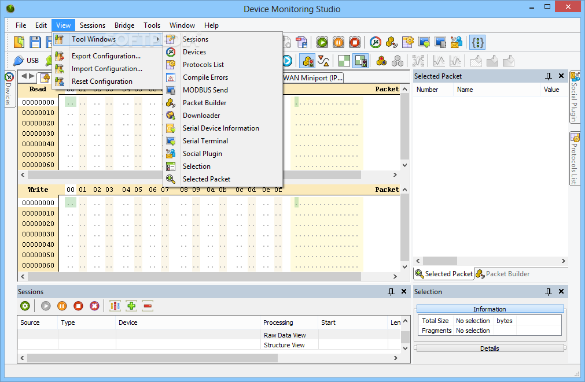Choose Selected Packet submenu entry
This screenshot has width=585, height=382.
coord(223,179)
